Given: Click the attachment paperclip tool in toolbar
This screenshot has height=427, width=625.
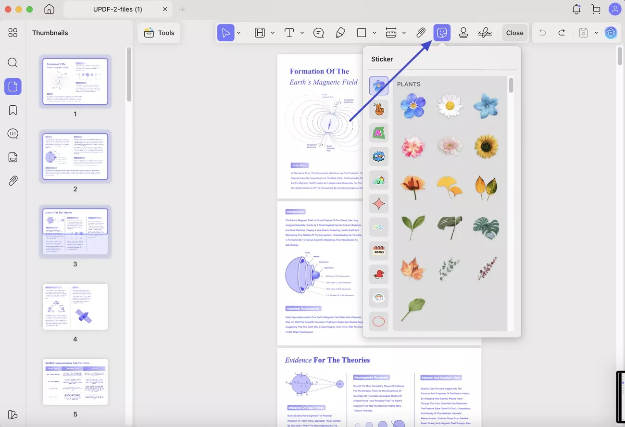Looking at the screenshot, I should [x=421, y=33].
